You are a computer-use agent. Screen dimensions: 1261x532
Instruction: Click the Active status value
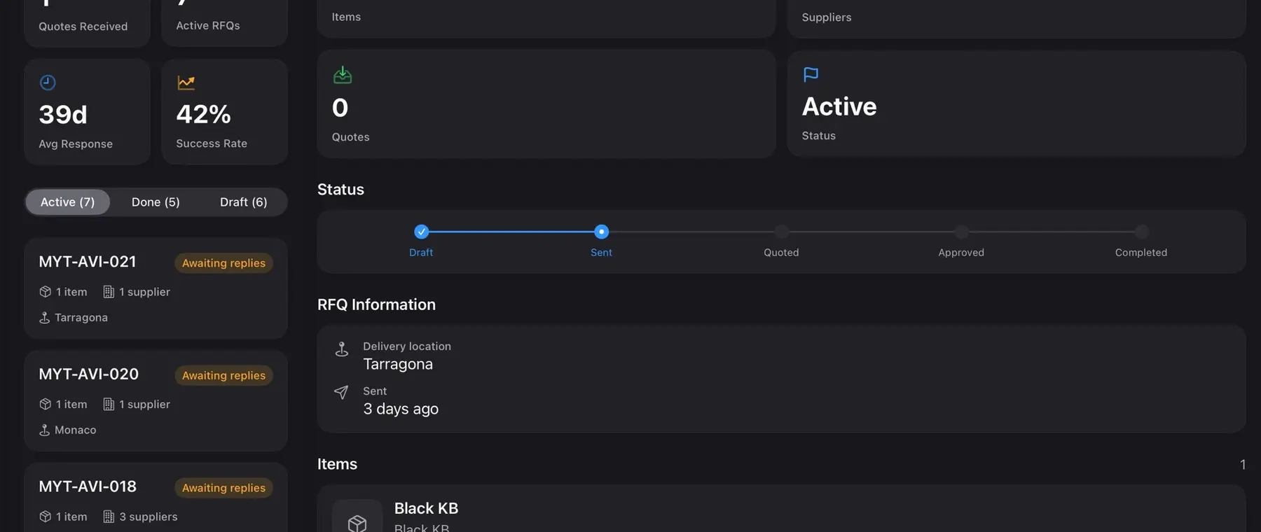(839, 106)
